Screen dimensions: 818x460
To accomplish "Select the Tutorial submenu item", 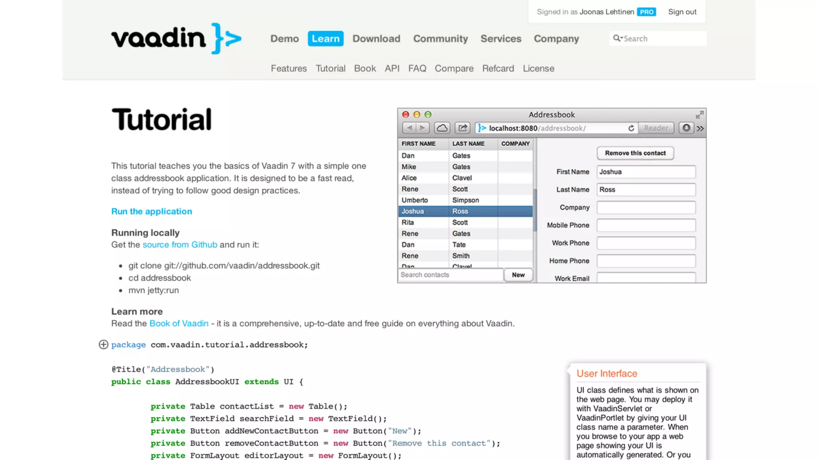I will (330, 68).
